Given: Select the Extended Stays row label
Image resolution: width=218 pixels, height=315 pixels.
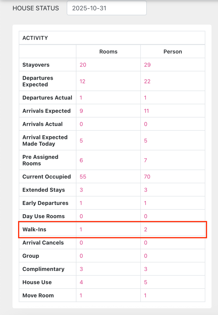Looking at the screenshot, I should (x=44, y=190).
